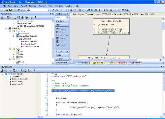Screen dimensions: 165x119
Task: Zoom out with the minus magnifier icon
Action: [104, 10]
